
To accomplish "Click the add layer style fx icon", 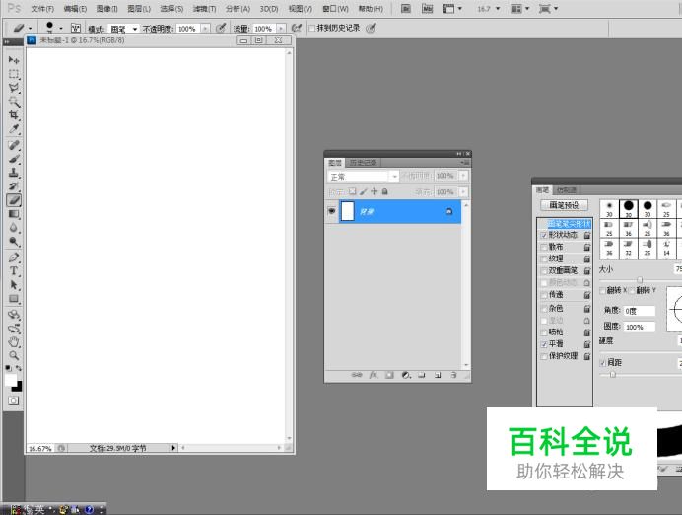I will 374,375.
